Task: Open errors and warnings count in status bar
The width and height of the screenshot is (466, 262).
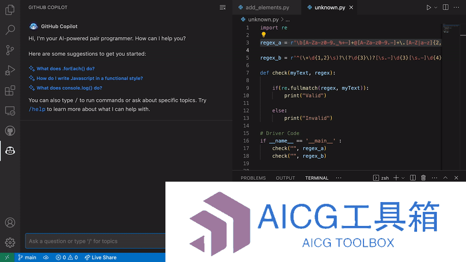Action: pyautogui.click(x=67, y=257)
